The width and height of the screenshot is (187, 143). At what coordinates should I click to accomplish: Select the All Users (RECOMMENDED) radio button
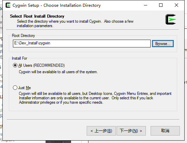click(15, 65)
